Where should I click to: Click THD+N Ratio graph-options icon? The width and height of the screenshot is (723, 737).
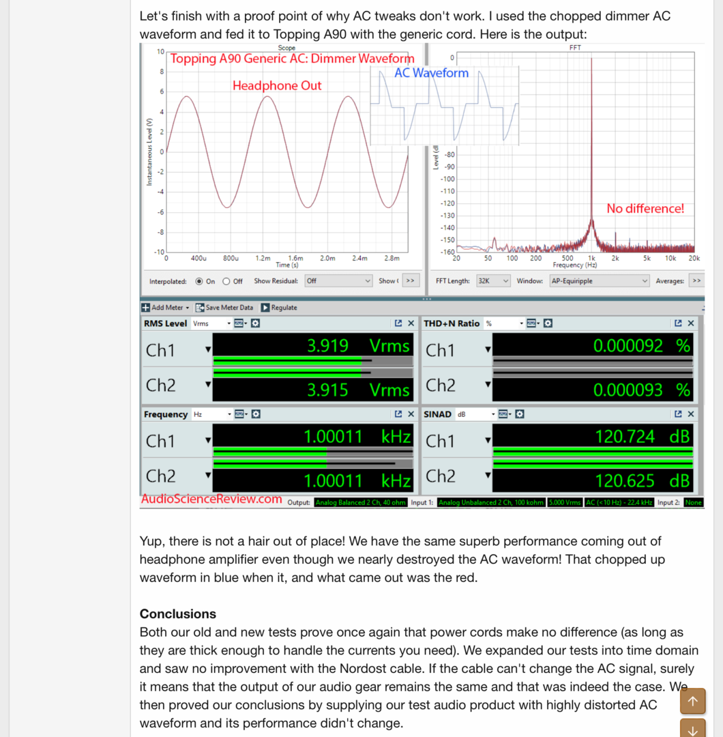pyautogui.click(x=531, y=323)
